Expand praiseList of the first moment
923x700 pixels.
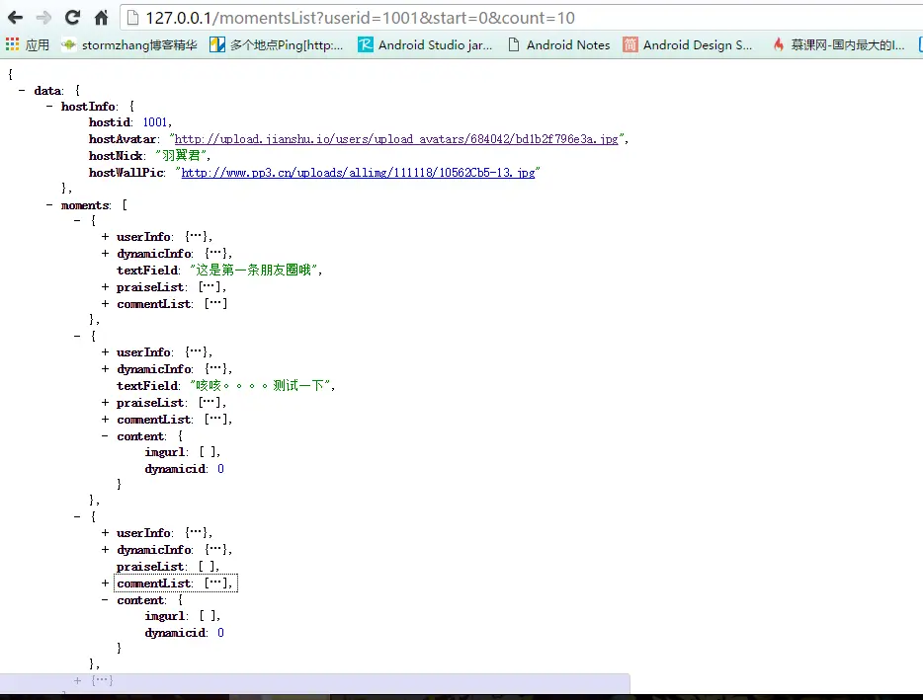(x=105, y=286)
